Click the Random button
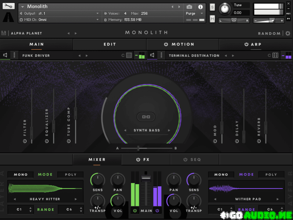Image resolution: width=293 pixels, height=220 pixels. (x=269, y=33)
